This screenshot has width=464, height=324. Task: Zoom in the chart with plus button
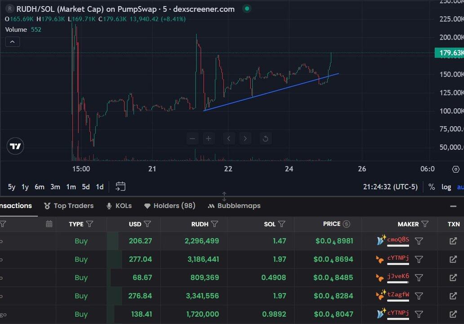pyautogui.click(x=209, y=138)
